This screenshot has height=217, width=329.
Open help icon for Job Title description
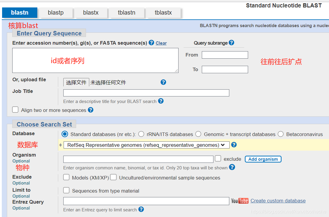[x=161, y=101]
